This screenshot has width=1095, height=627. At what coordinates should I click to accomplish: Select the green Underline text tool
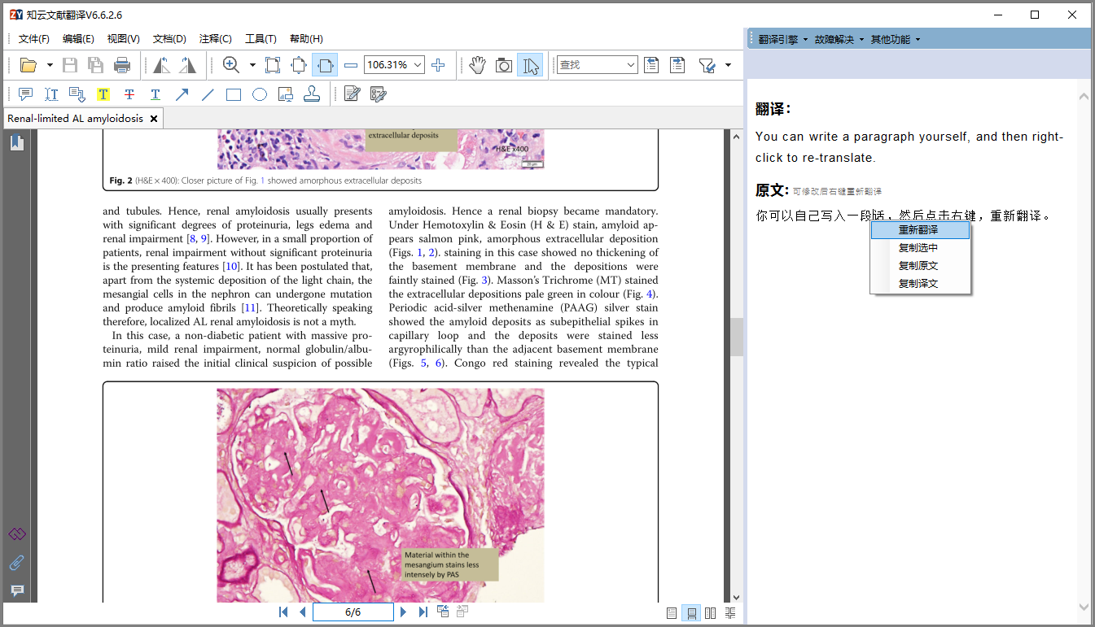point(155,94)
